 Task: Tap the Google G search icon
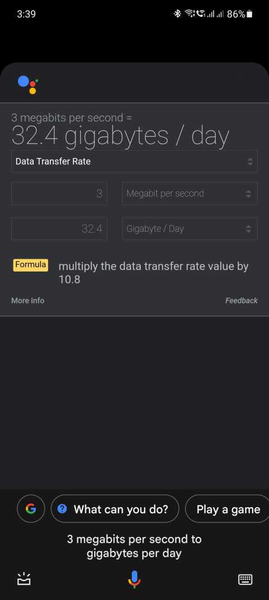[x=31, y=508]
